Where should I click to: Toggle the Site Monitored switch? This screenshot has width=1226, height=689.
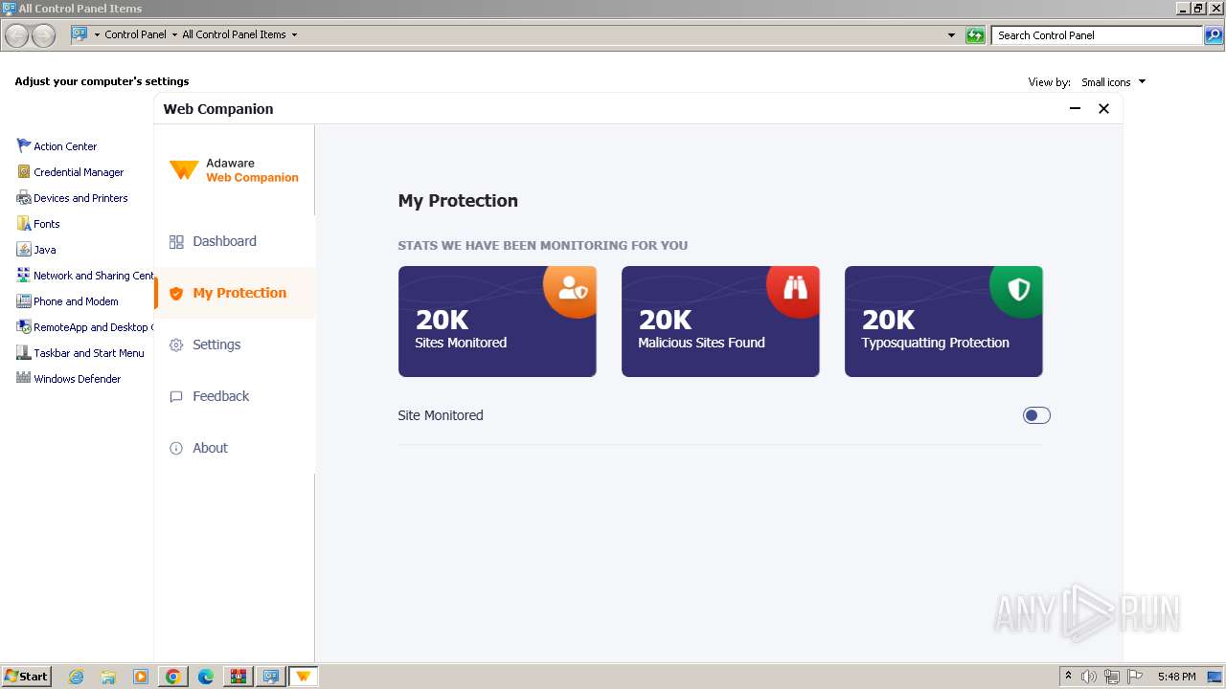(1036, 415)
